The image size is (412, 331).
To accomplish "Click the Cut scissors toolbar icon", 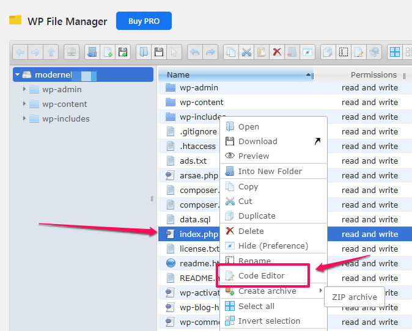I will [x=246, y=52].
